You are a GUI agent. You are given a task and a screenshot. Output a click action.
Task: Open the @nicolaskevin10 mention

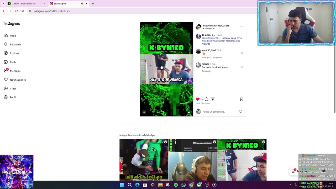click(x=210, y=38)
